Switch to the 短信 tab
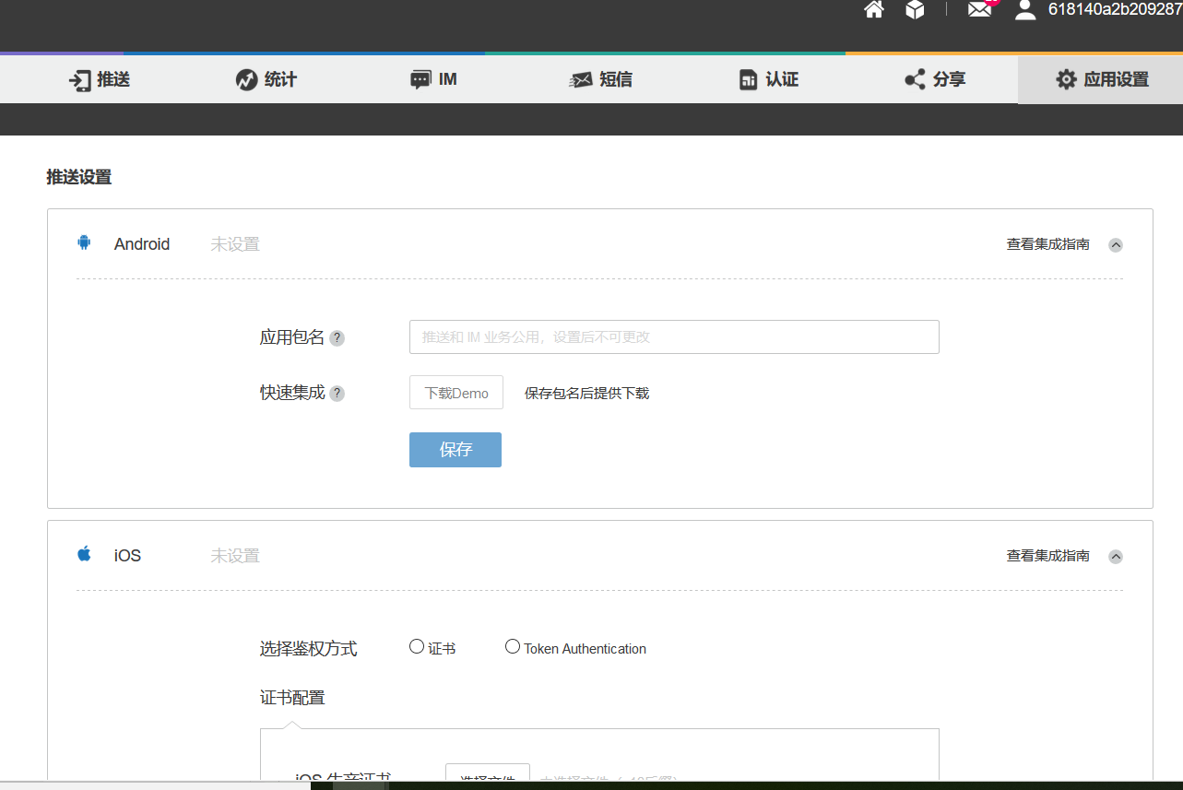Viewport: 1183px width, 790px height. pos(600,79)
